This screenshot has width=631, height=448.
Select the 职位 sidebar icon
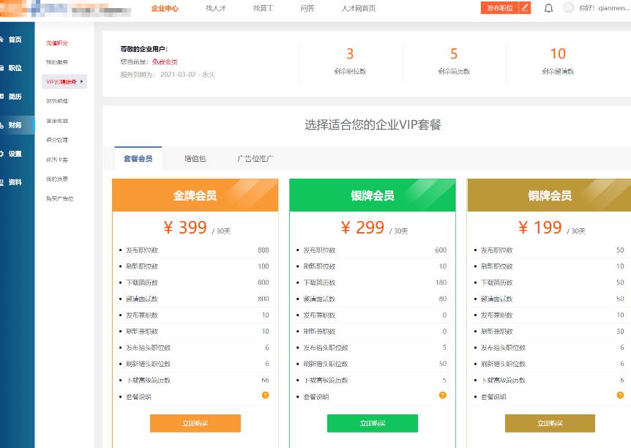pyautogui.click(x=16, y=67)
